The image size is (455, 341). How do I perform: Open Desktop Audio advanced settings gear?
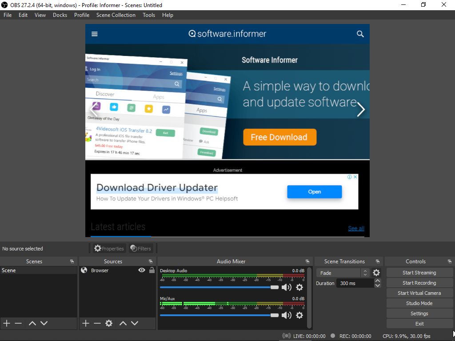coord(299,287)
